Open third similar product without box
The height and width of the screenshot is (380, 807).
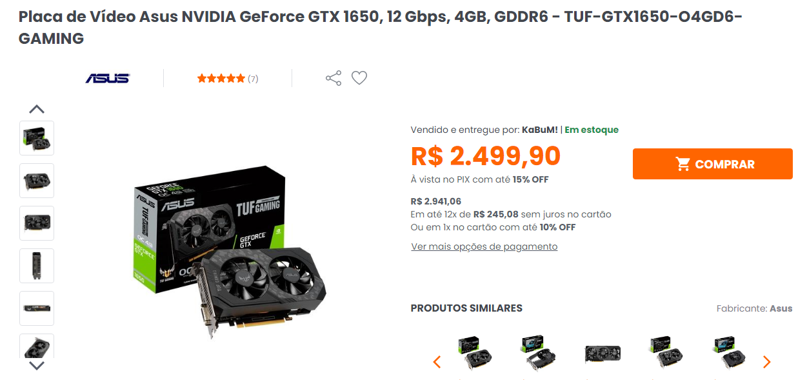603,354
